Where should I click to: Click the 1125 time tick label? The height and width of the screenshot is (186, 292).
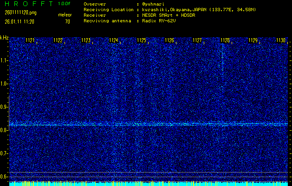click(x=141, y=40)
